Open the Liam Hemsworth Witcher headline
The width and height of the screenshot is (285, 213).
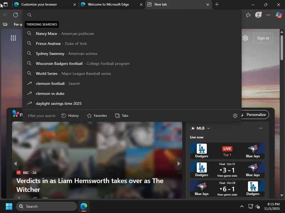pyautogui.click(x=90, y=185)
